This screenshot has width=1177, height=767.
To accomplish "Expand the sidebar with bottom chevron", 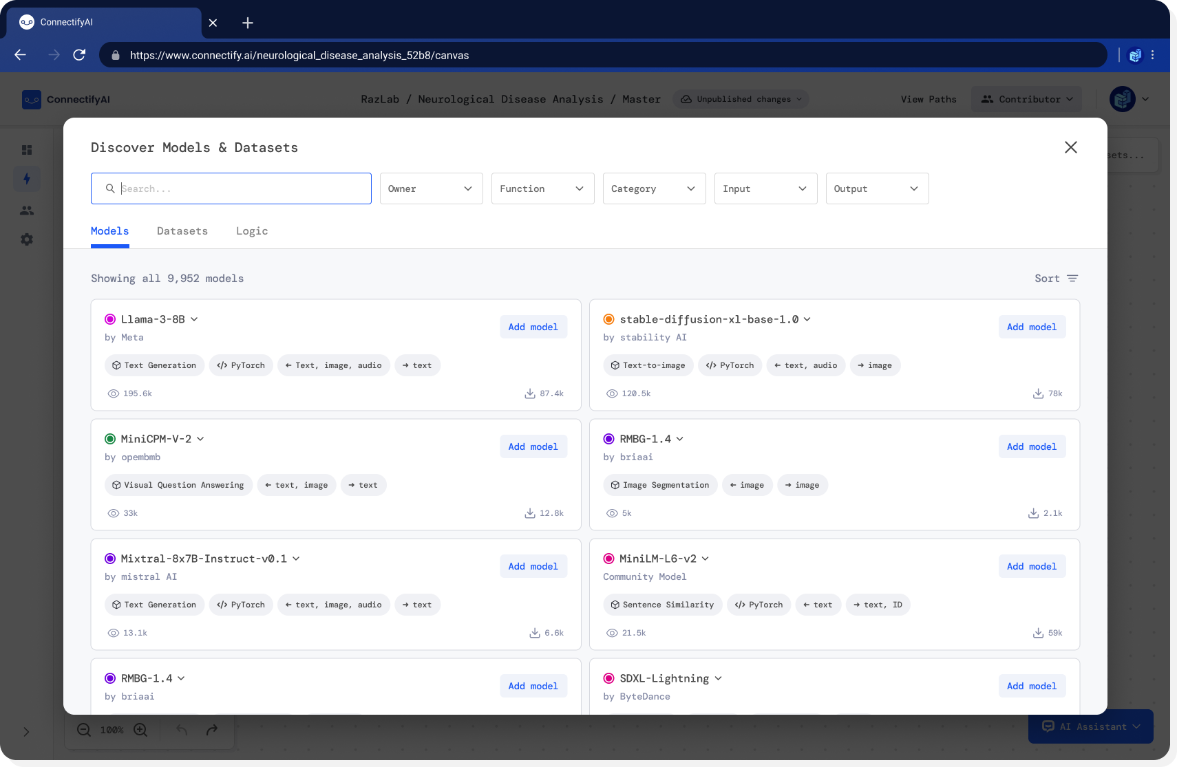I will click(26, 732).
